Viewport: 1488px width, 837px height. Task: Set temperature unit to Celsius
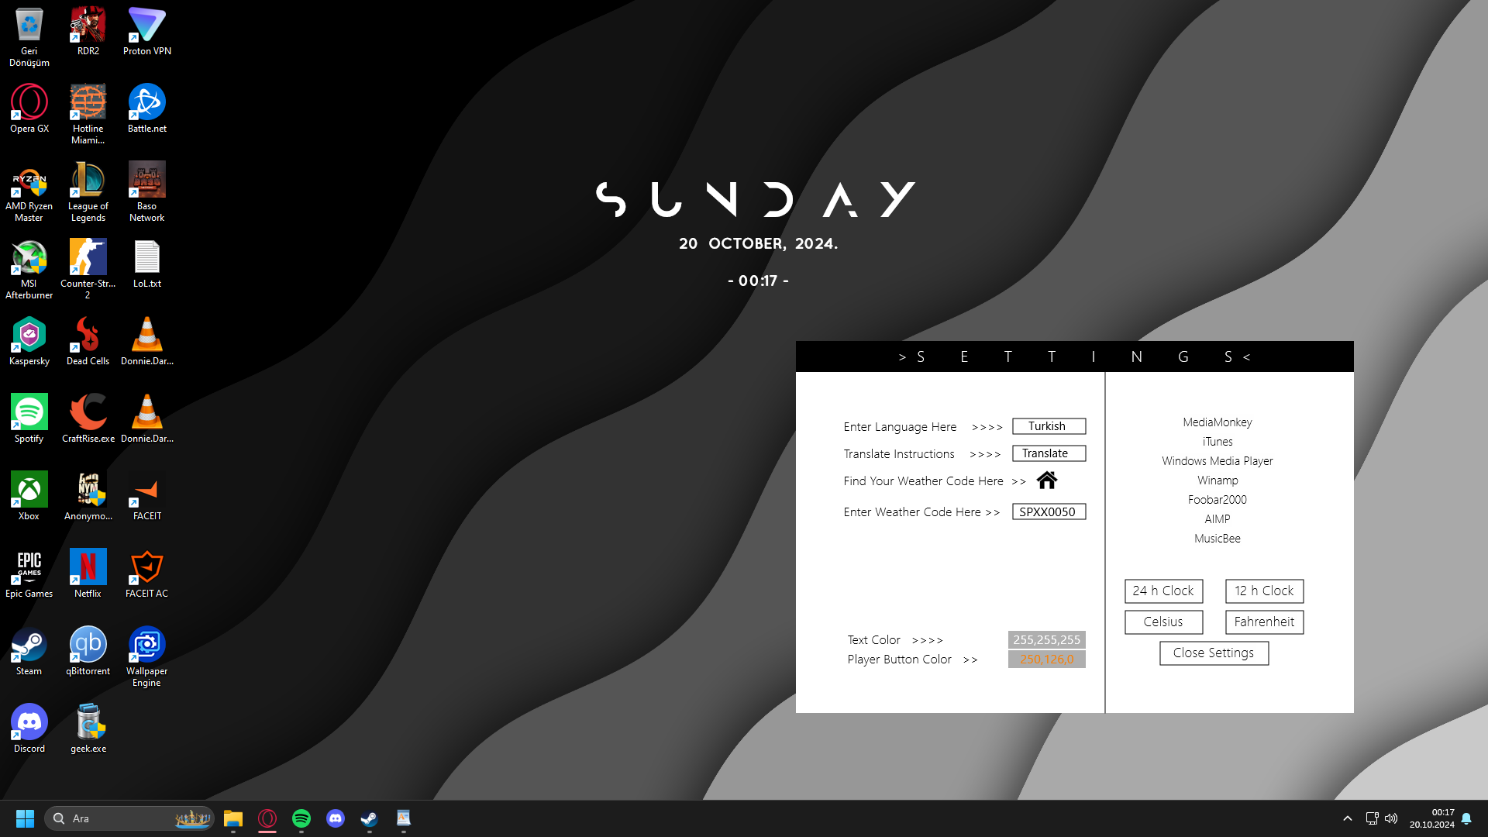1163,622
